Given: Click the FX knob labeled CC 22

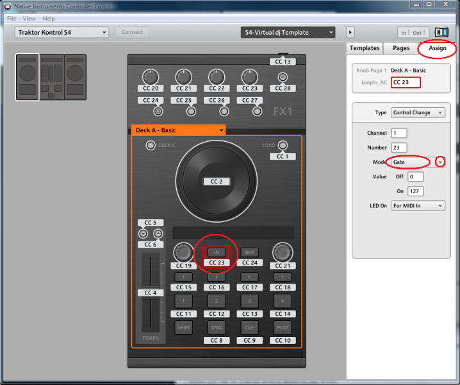Looking at the screenshot, I should (x=217, y=77).
